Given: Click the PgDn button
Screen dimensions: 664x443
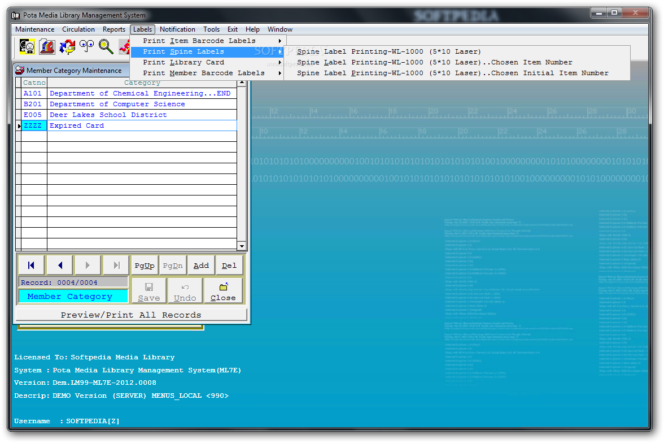Looking at the screenshot, I should click(x=173, y=266).
